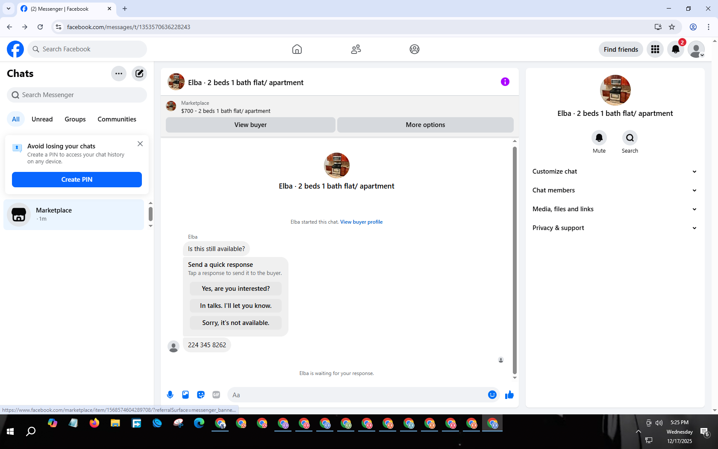Open the notifications bell with badge
The width and height of the screenshot is (718, 449).
[676, 49]
